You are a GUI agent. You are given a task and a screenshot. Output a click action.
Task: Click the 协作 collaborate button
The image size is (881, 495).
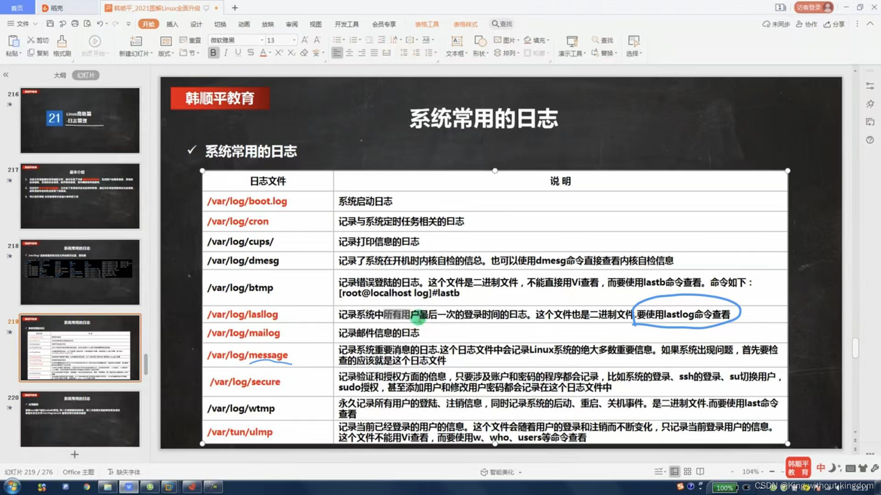(x=807, y=24)
